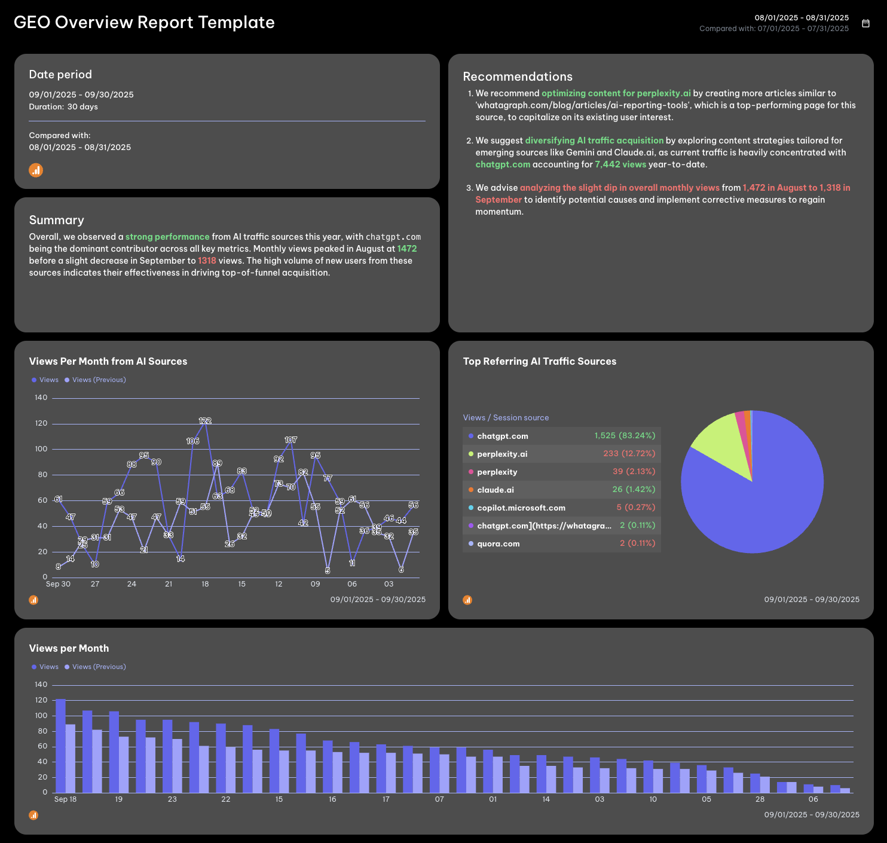Toggle Views (Previous) in bar chart legend
Screen dimensions: 887x843
(x=96, y=667)
